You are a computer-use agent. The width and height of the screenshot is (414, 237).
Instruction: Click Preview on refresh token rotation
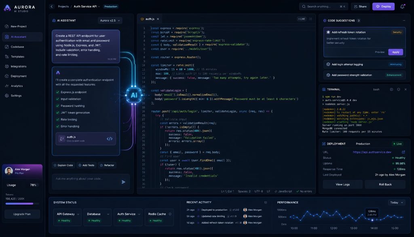(380, 52)
